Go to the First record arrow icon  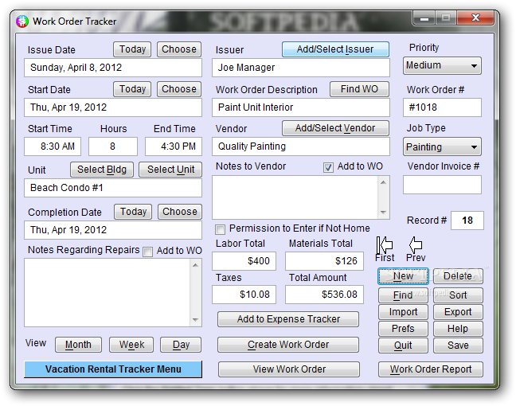[385, 244]
